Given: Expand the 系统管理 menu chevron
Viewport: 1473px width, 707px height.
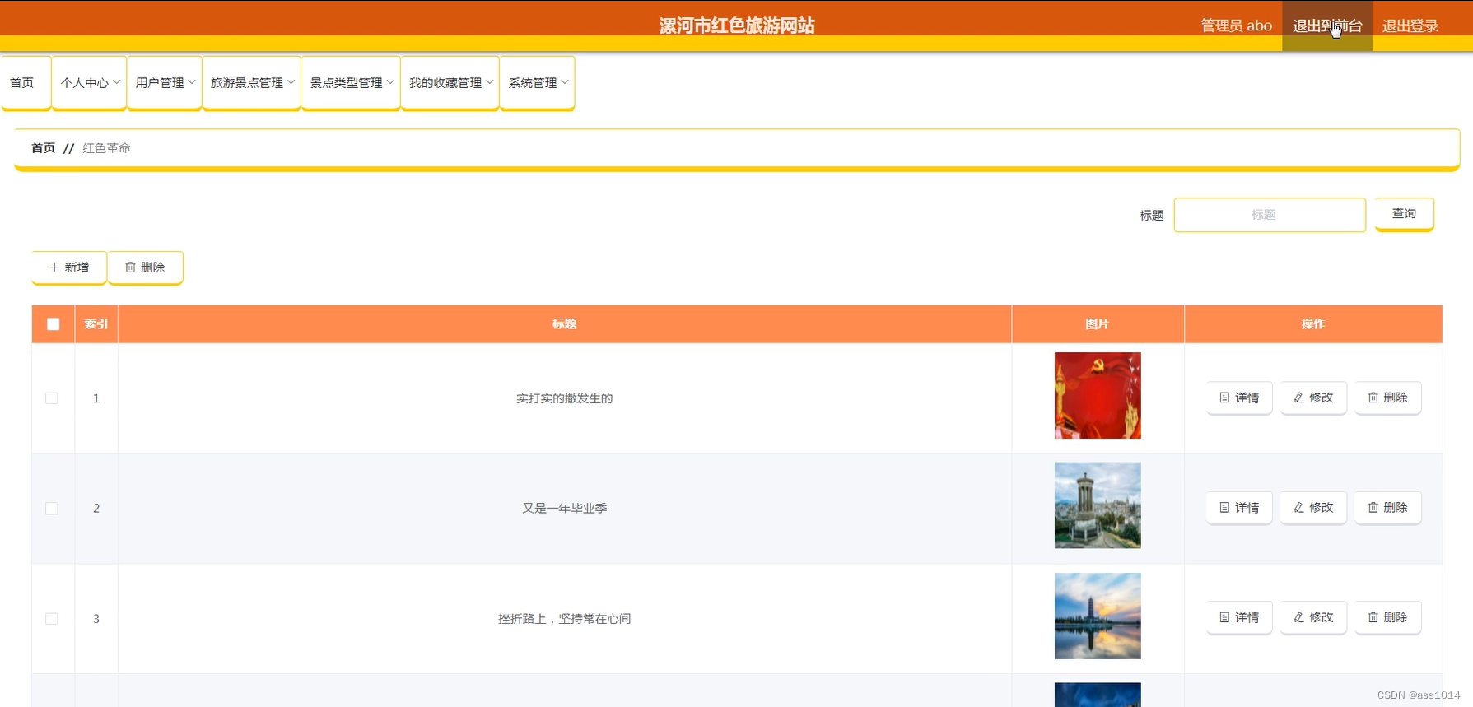Looking at the screenshot, I should coord(565,82).
